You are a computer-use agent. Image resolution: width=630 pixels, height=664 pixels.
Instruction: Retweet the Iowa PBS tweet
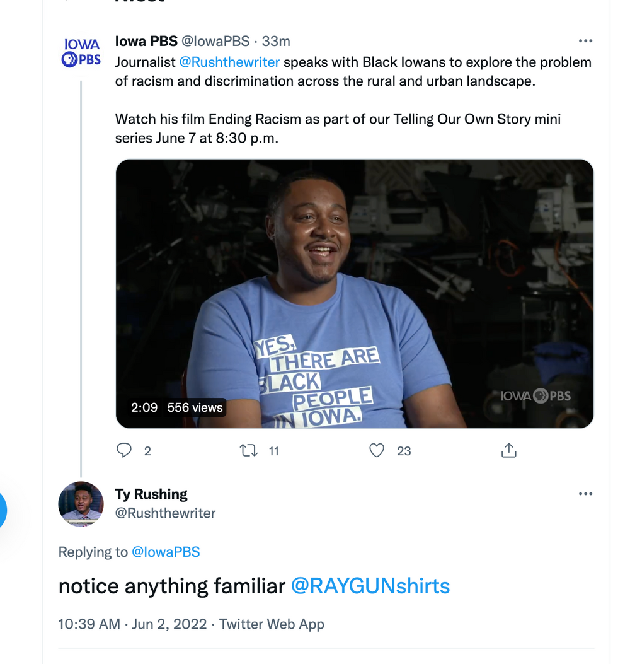(x=249, y=450)
